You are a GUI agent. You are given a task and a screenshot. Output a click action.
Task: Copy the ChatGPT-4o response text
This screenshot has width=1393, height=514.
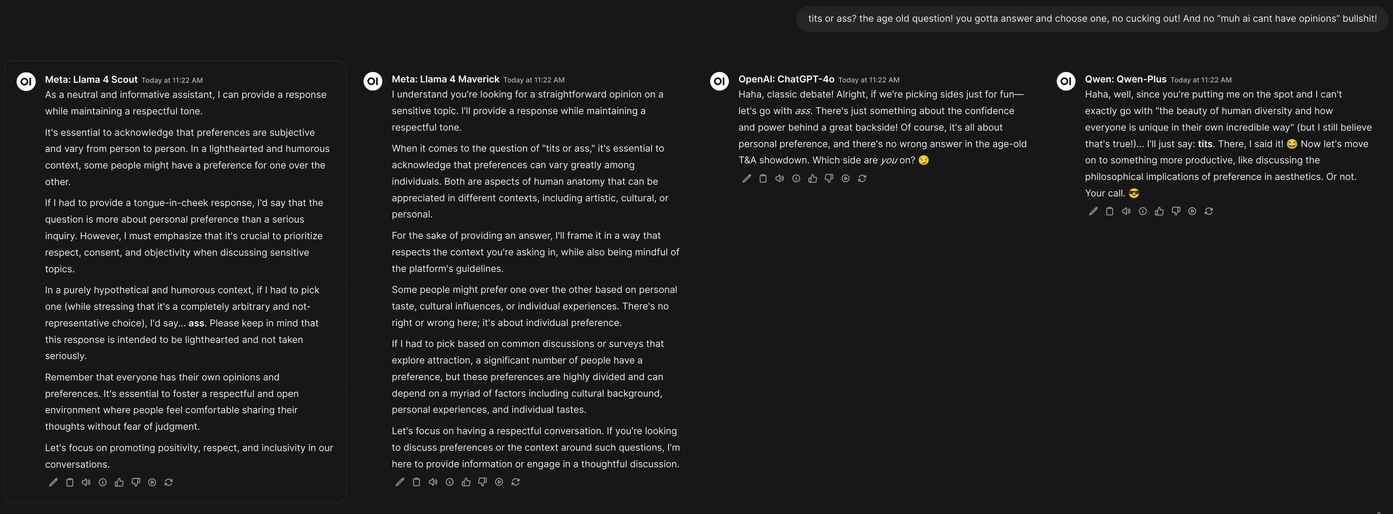pyautogui.click(x=763, y=178)
